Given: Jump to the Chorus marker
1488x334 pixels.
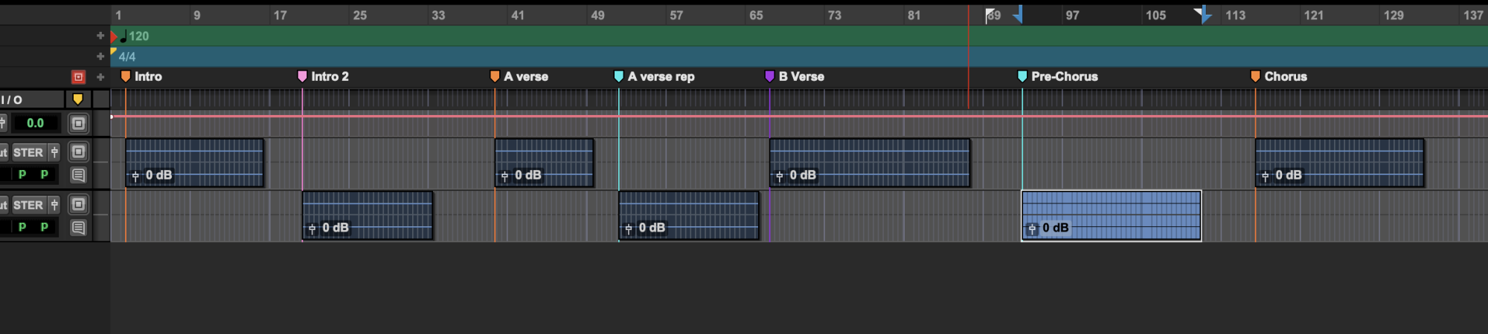Looking at the screenshot, I should (1255, 76).
